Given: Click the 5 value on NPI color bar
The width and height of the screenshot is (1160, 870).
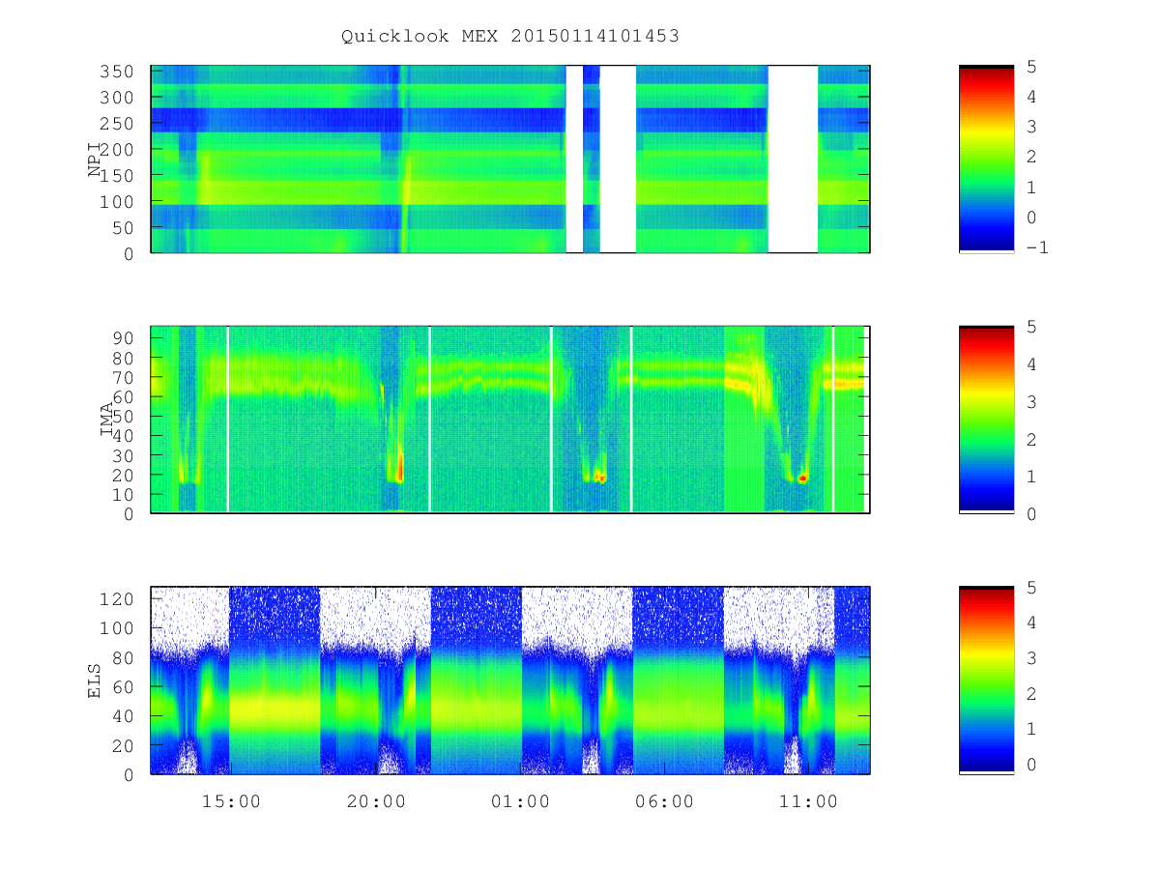Looking at the screenshot, I should pyautogui.click(x=1031, y=67).
